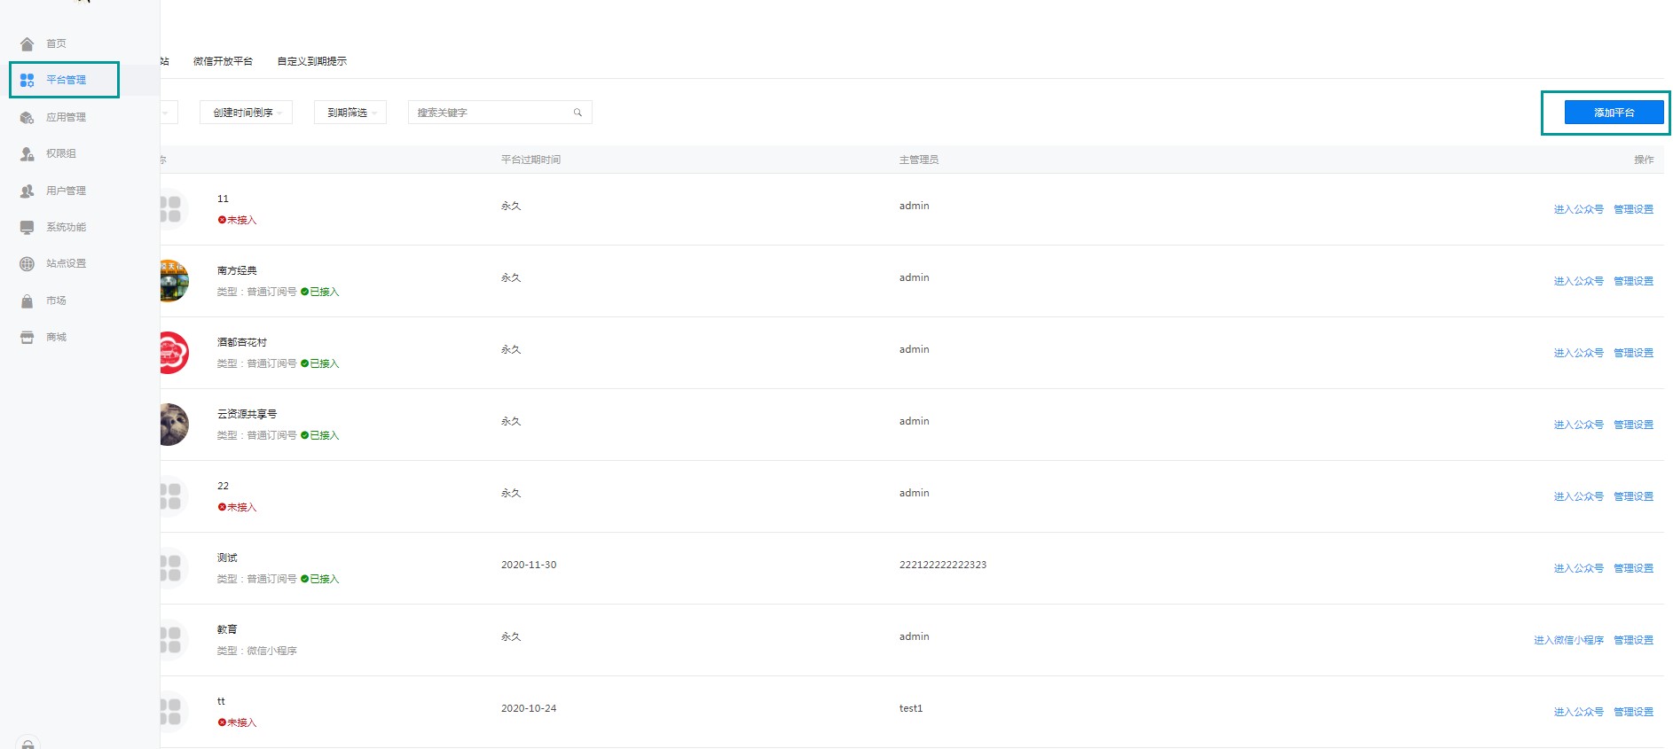This screenshot has height=749, width=1673.
Task: Click 管理设置 for 南方经典
Action: [x=1633, y=281]
